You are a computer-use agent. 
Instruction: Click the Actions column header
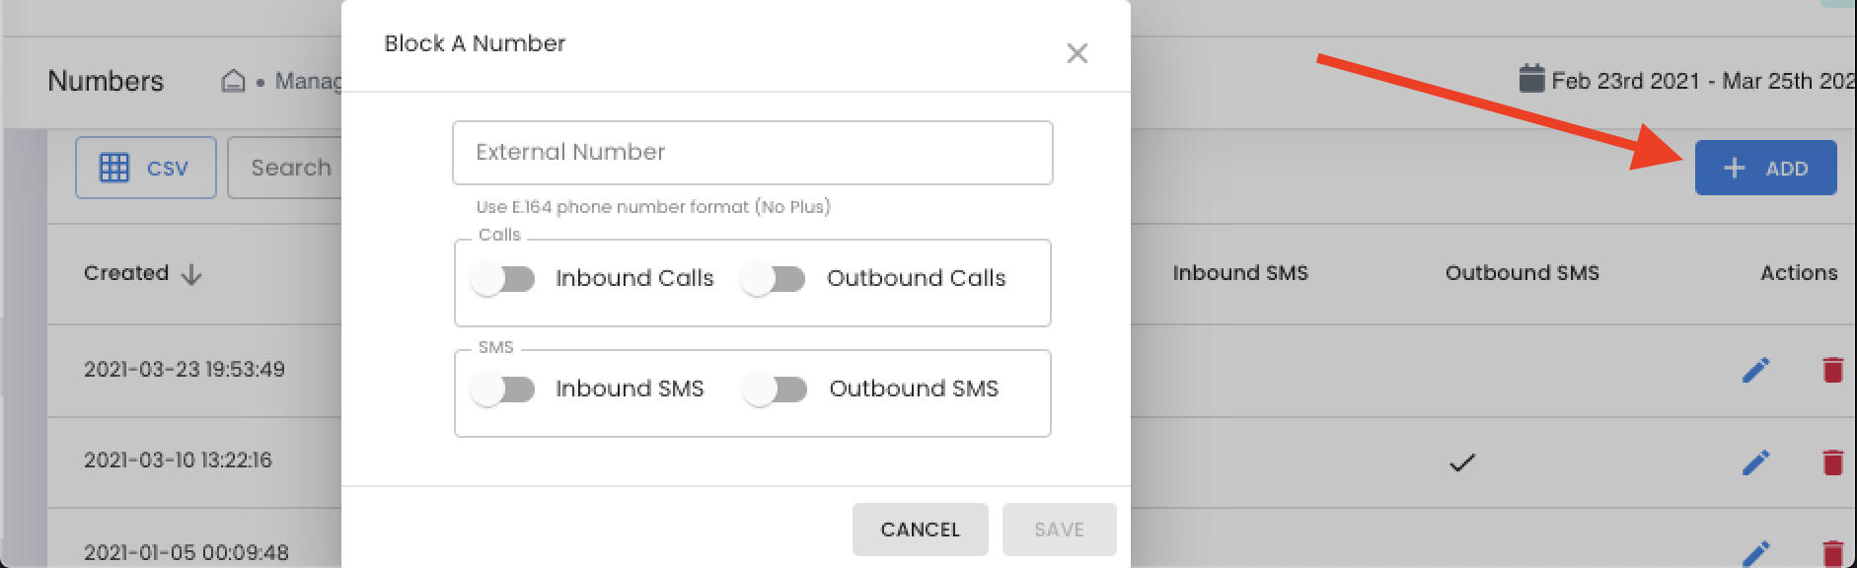(x=1799, y=273)
